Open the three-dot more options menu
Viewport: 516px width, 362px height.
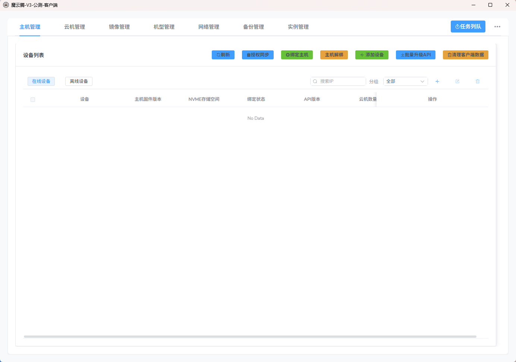(497, 27)
